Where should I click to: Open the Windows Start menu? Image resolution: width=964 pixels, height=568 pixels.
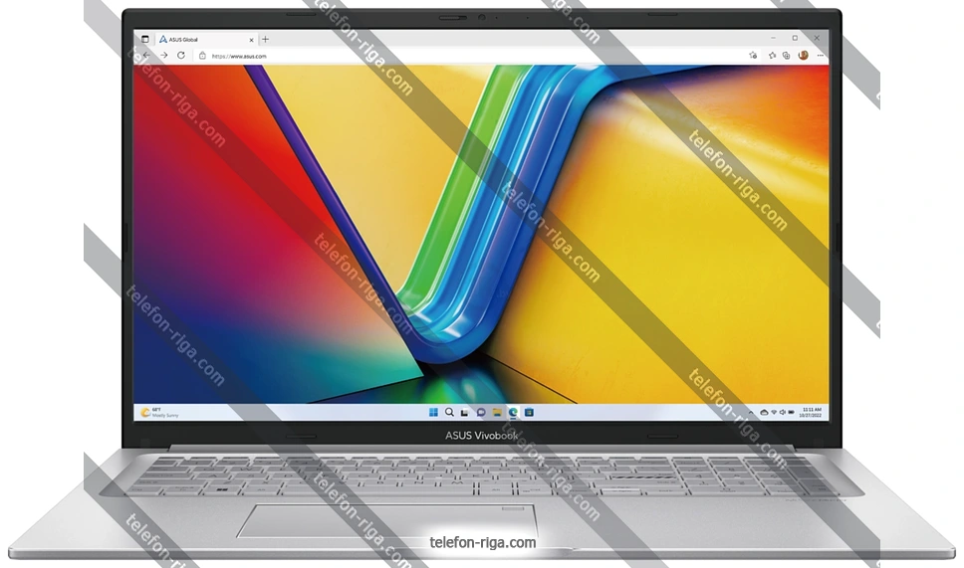point(433,411)
